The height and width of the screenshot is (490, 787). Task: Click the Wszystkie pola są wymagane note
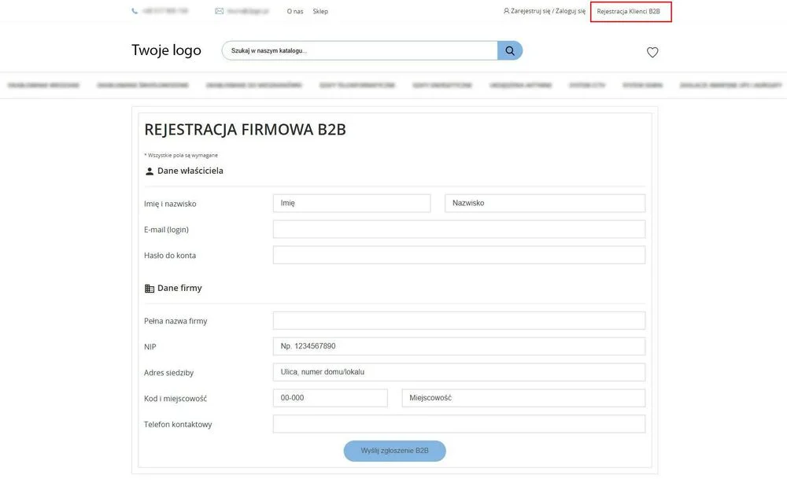[x=181, y=156]
